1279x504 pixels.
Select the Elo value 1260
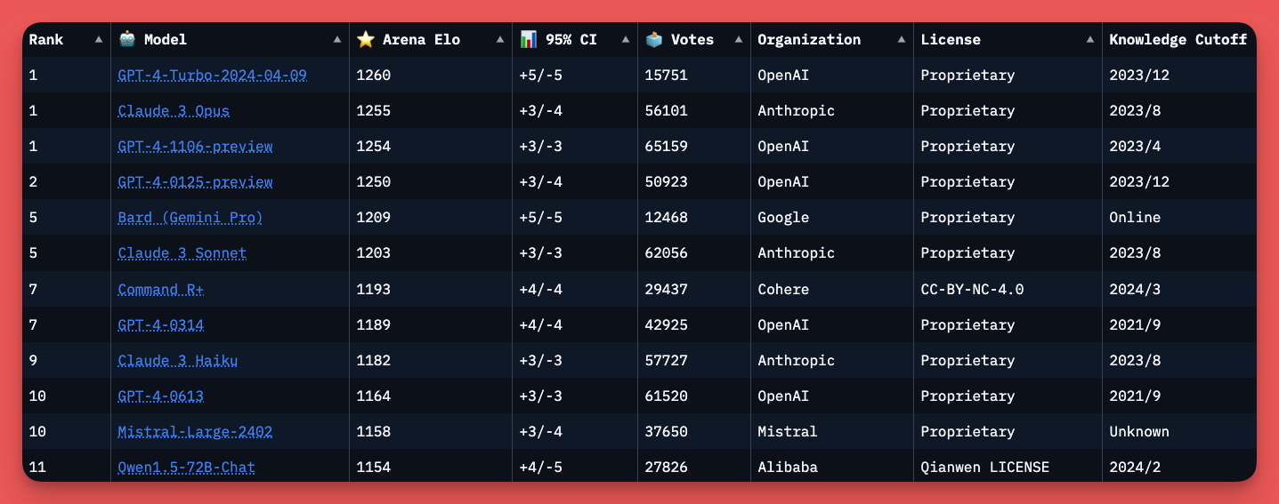[x=373, y=76]
